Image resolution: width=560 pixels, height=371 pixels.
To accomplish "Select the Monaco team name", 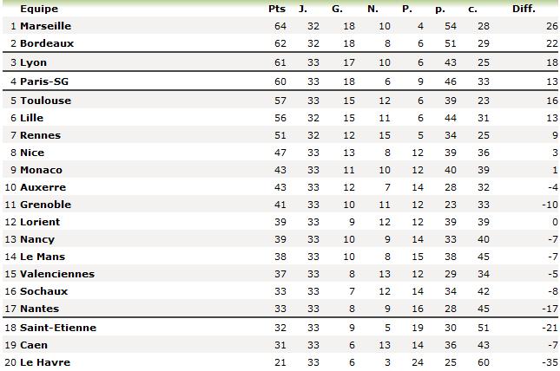I will [x=41, y=170].
